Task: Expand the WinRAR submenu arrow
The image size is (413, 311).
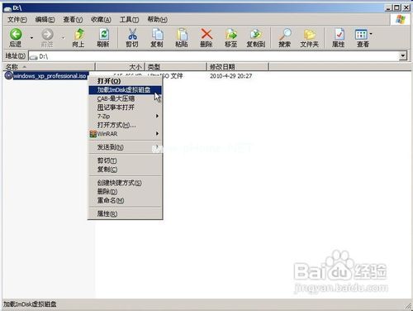Action: coord(157,134)
